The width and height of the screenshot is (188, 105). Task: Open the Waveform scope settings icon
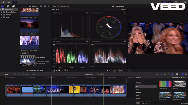click(87, 41)
